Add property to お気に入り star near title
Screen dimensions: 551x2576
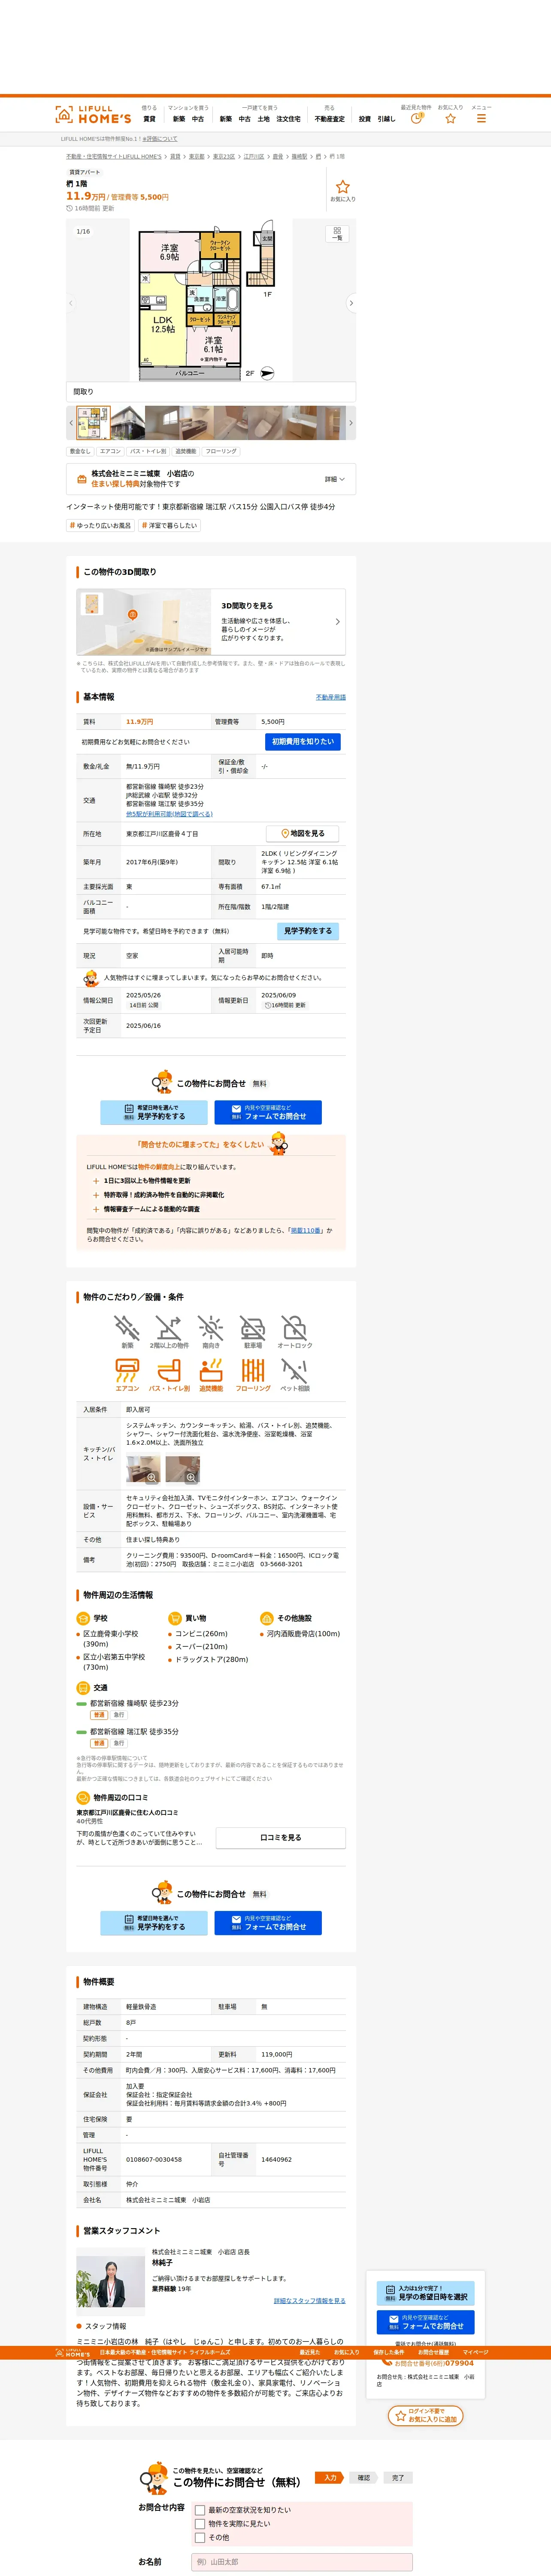coord(343,190)
